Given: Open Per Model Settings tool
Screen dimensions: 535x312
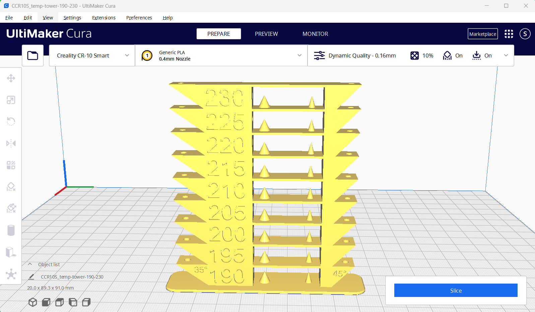Looking at the screenshot, I should 11,165.
